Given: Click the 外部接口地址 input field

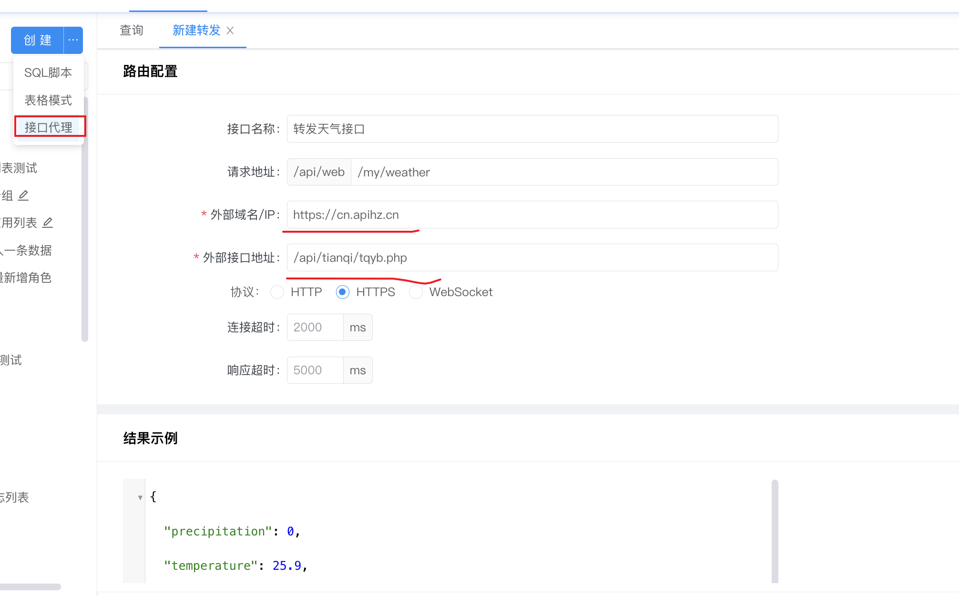Looking at the screenshot, I should (x=532, y=257).
